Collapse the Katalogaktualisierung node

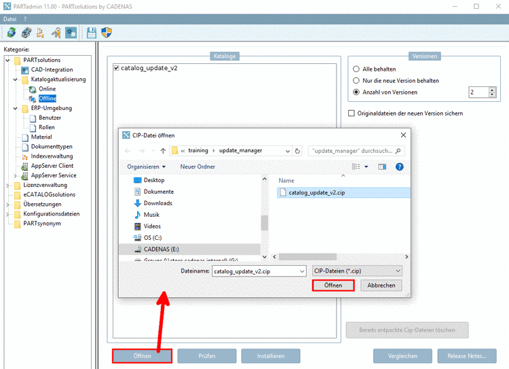click(15, 80)
